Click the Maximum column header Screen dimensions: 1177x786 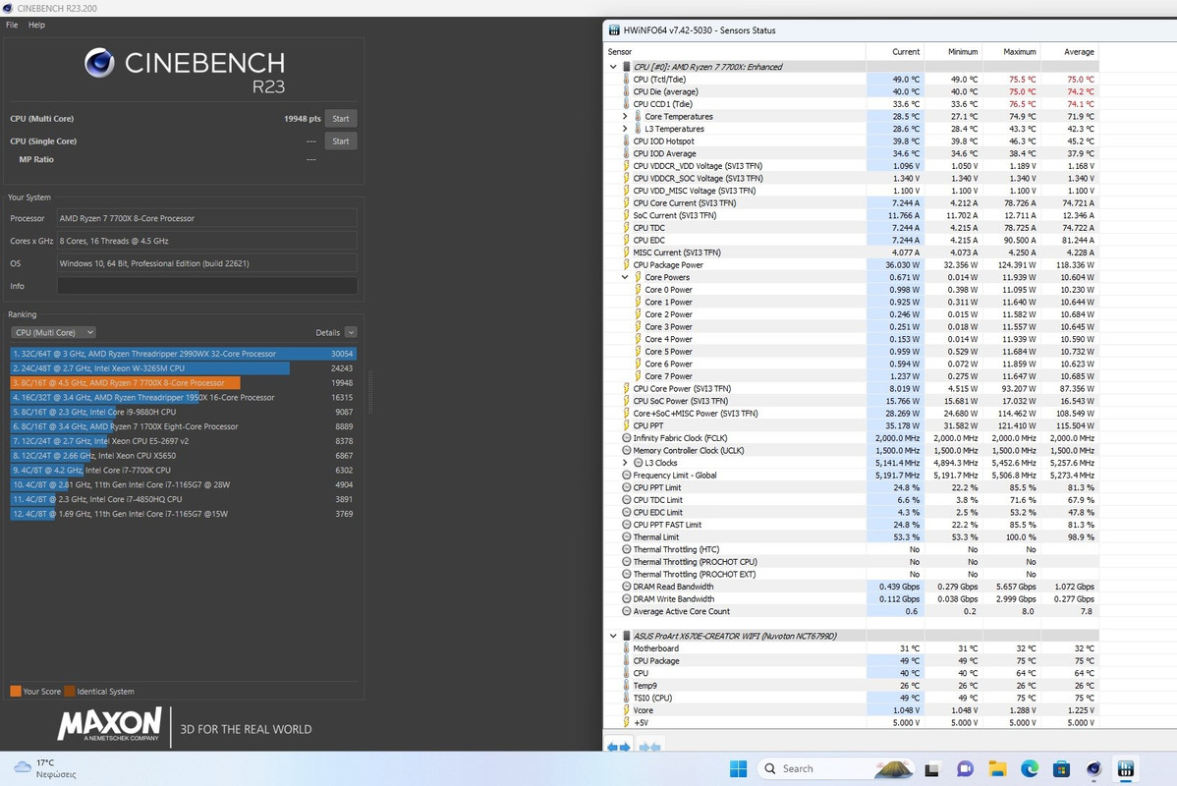[x=1011, y=52]
